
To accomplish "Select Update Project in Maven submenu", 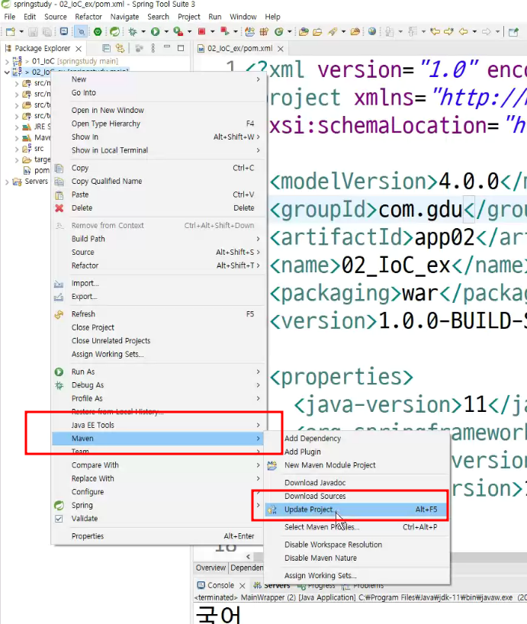I will [357, 510].
